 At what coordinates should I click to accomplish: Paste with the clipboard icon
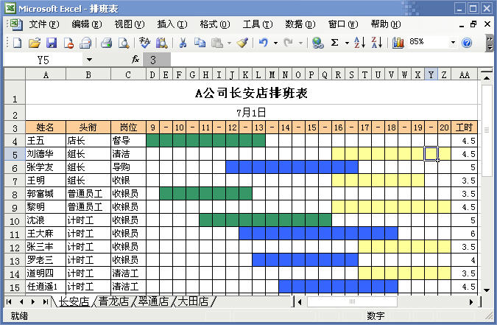[x=217, y=43]
